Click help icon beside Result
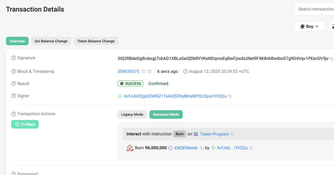This screenshot has height=175, width=334. (x=14, y=83)
